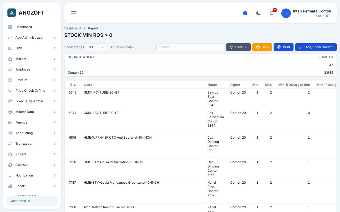Toggle the hamburger sidebar menu icon
Screen dimensions: 340x212
click(x=74, y=13)
